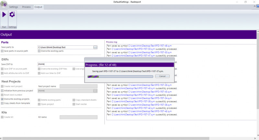Click the Run play icon
Viewport: 259px width, 140px height.
click(x=4, y=15)
